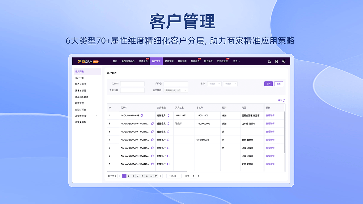Click the bookmark document icon in header
Image resolution: width=363 pixels, height=204 pixels.
(x=277, y=61)
